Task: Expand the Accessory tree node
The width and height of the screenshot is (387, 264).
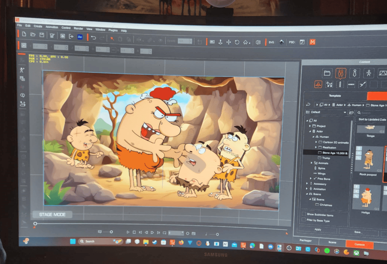Action: (307, 183)
